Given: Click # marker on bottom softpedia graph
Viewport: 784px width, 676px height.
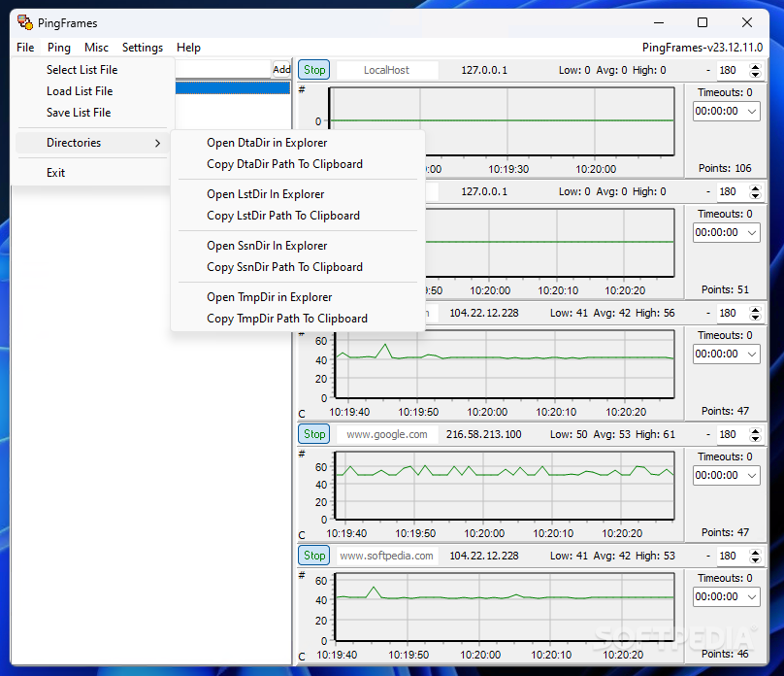Looking at the screenshot, I should pyautogui.click(x=302, y=575).
